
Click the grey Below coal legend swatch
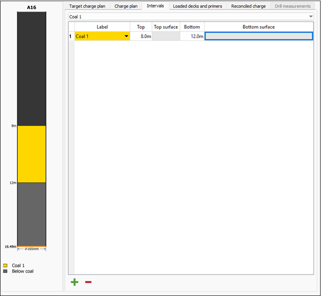5,271
